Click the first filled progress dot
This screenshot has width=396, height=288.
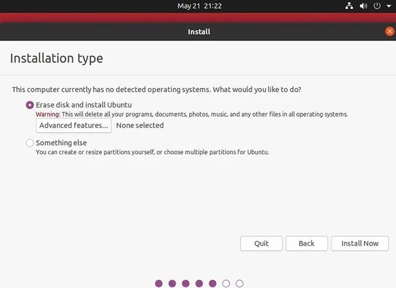tap(159, 283)
